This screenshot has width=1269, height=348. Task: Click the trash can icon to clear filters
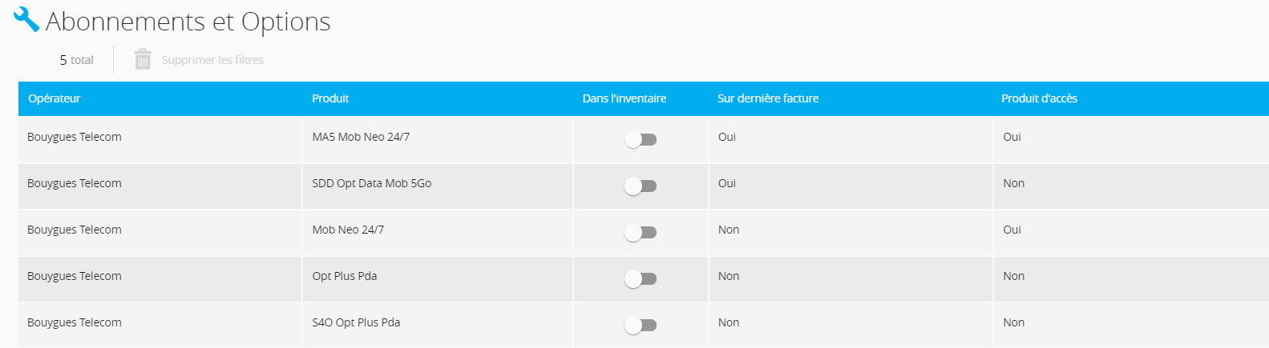pos(143,59)
